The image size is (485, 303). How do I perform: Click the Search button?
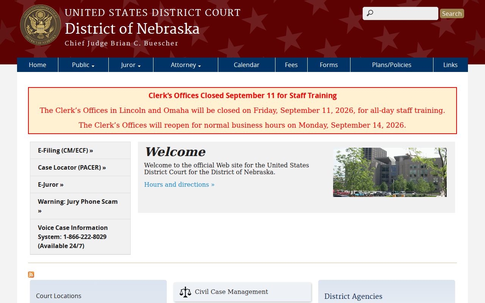(452, 14)
